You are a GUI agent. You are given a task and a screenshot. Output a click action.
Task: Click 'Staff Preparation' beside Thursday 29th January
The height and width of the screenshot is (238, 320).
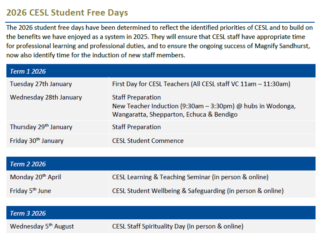(x=137, y=127)
